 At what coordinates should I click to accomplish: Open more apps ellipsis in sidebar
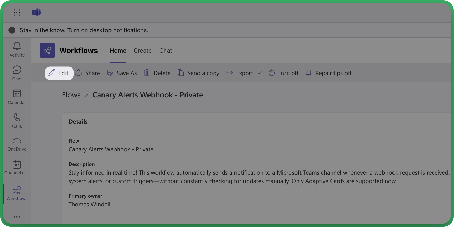pyautogui.click(x=17, y=217)
